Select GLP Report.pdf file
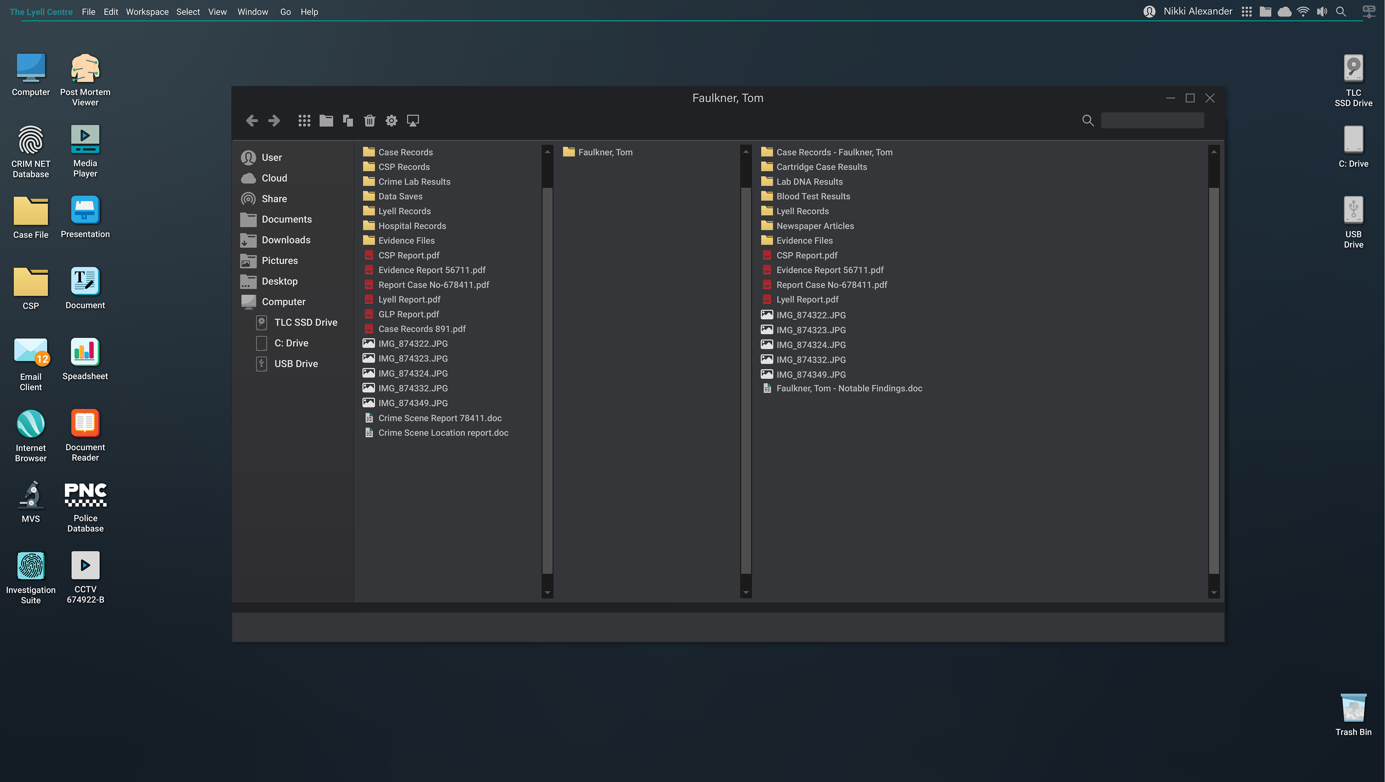1385x782 pixels. click(x=402, y=314)
